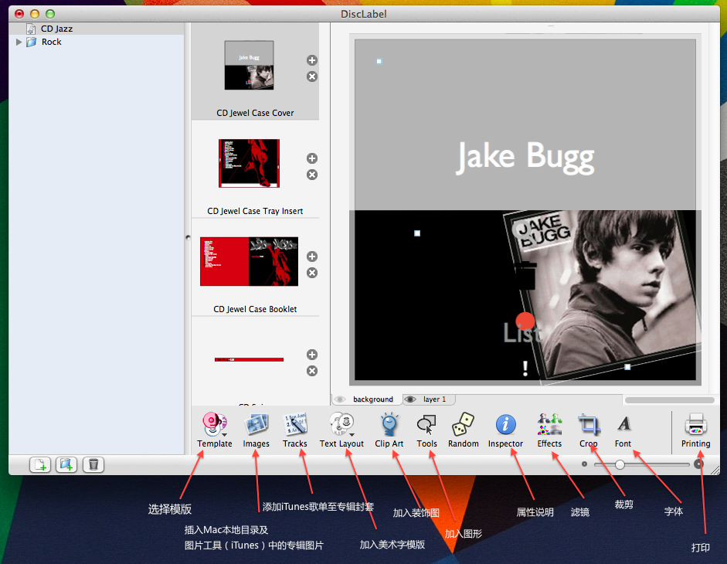The height and width of the screenshot is (564, 727).
Task: Open the Template dropdown arrow
Action: 224,435
